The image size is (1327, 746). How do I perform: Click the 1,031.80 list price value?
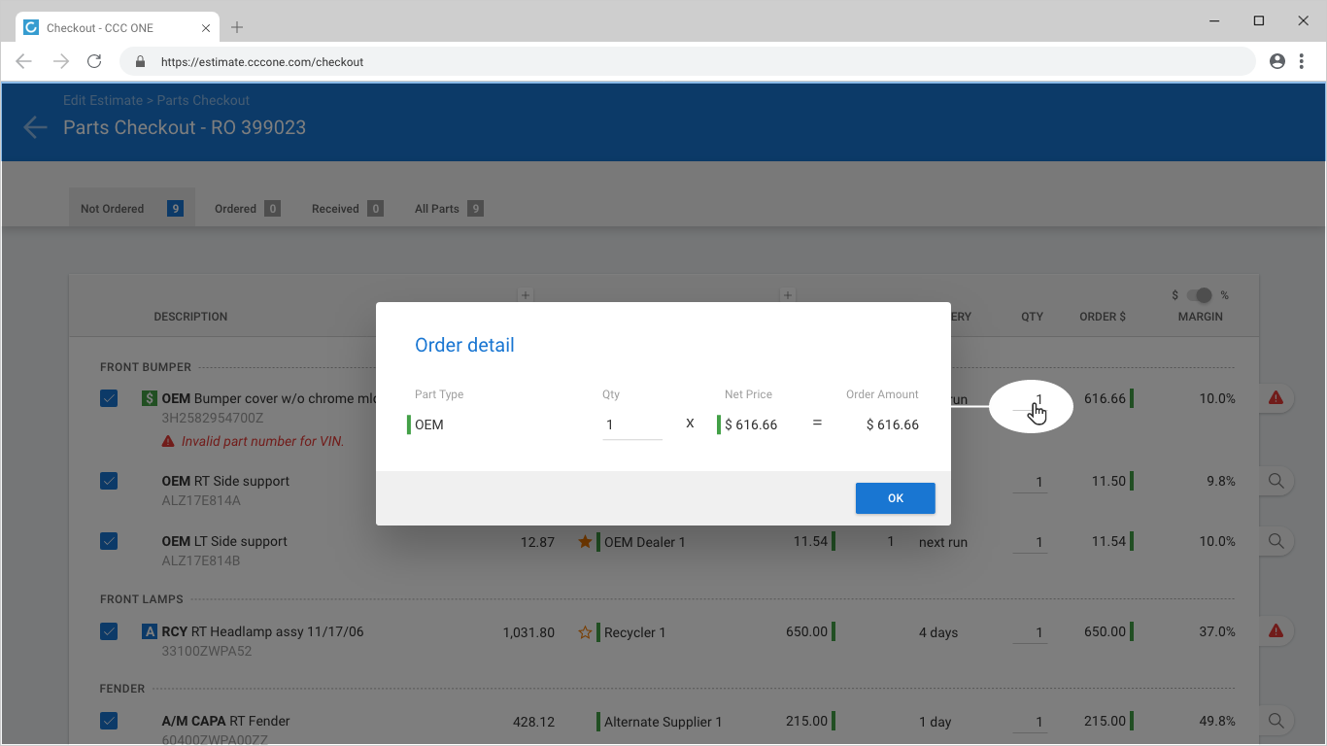point(528,632)
